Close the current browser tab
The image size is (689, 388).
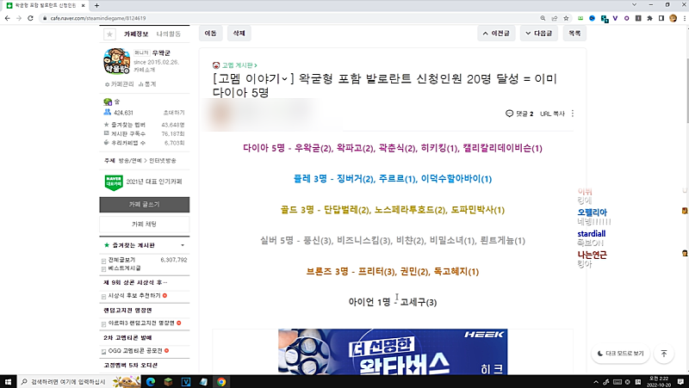[83, 5]
